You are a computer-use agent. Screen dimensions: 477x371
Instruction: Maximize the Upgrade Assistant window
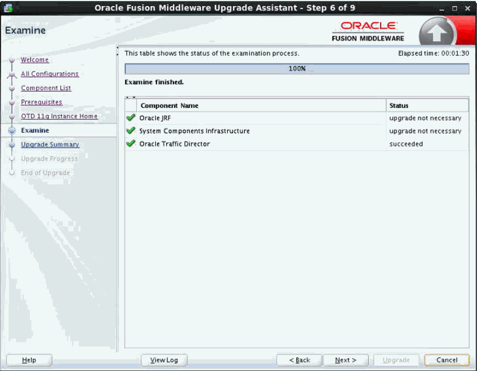(x=455, y=9)
